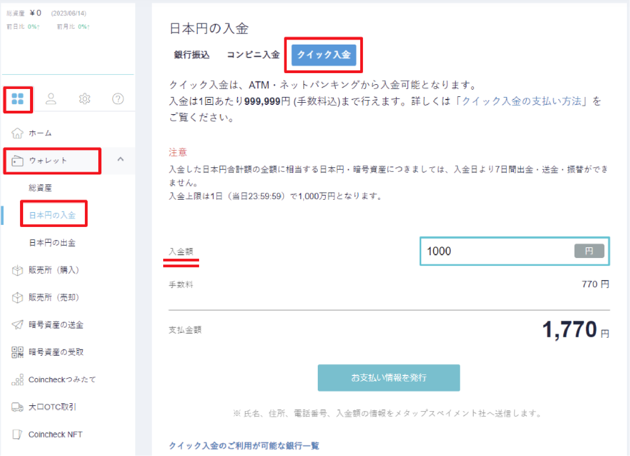This screenshot has width=630, height=456.
Task: Go to ホーム in the sidebar
Action: 40,133
